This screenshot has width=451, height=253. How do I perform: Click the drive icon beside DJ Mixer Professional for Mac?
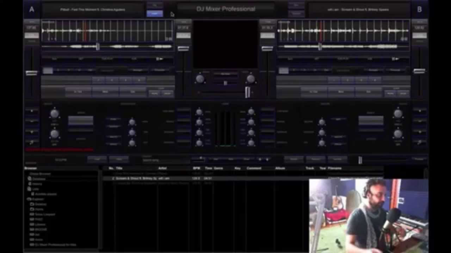(32, 245)
